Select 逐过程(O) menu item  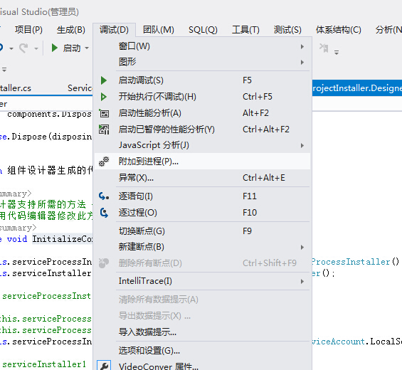[x=202, y=213]
